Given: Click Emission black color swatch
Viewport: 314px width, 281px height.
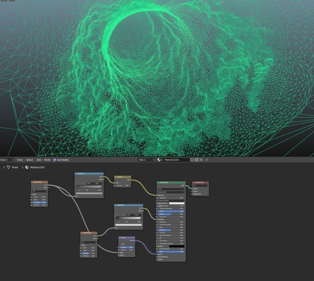Looking at the screenshot, I should [177, 246].
